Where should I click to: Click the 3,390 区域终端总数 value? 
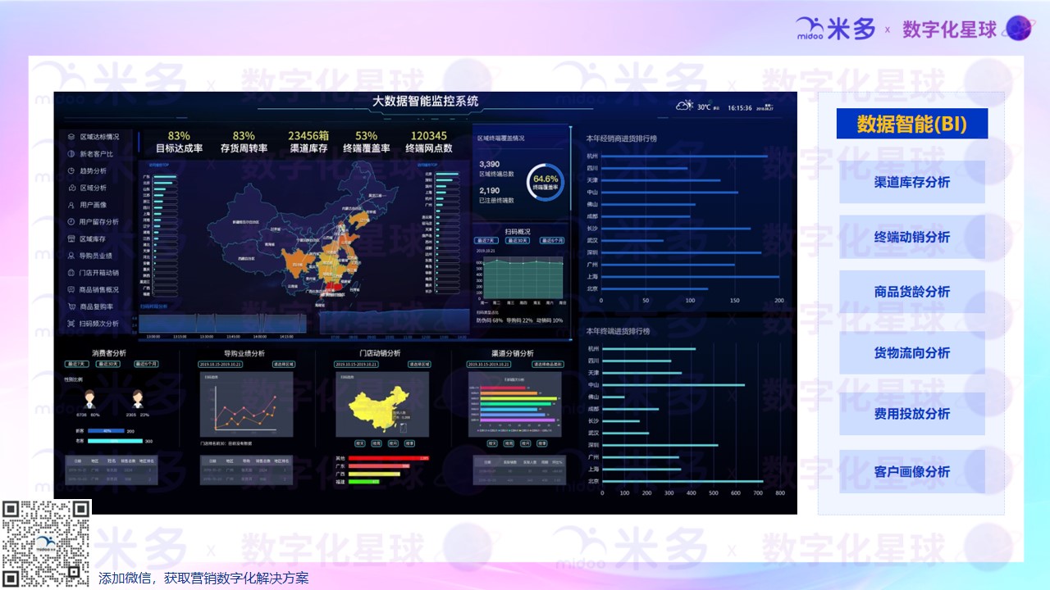[489, 165]
